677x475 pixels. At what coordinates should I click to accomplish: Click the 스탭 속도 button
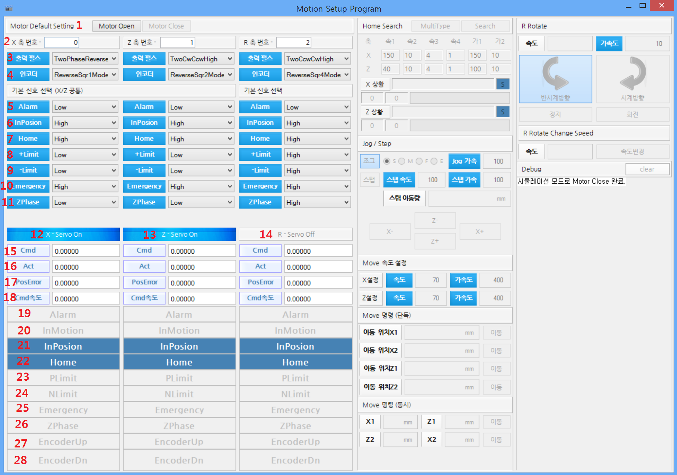(399, 180)
